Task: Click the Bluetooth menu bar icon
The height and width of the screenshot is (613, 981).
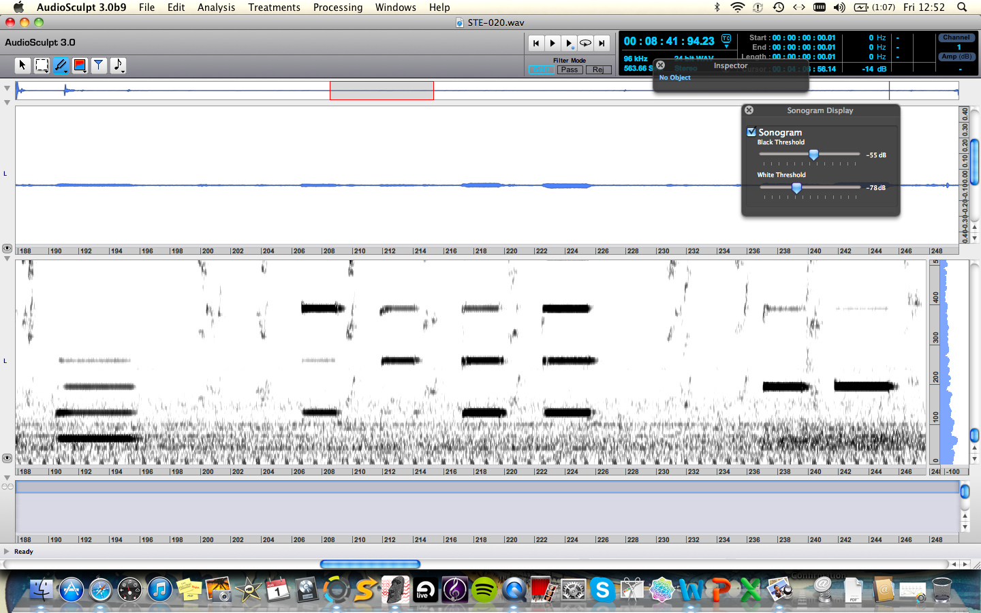Action: 717,7
